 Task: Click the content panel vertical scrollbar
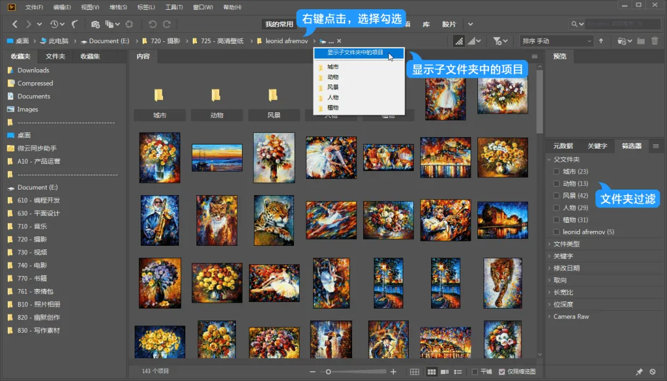[x=539, y=101]
